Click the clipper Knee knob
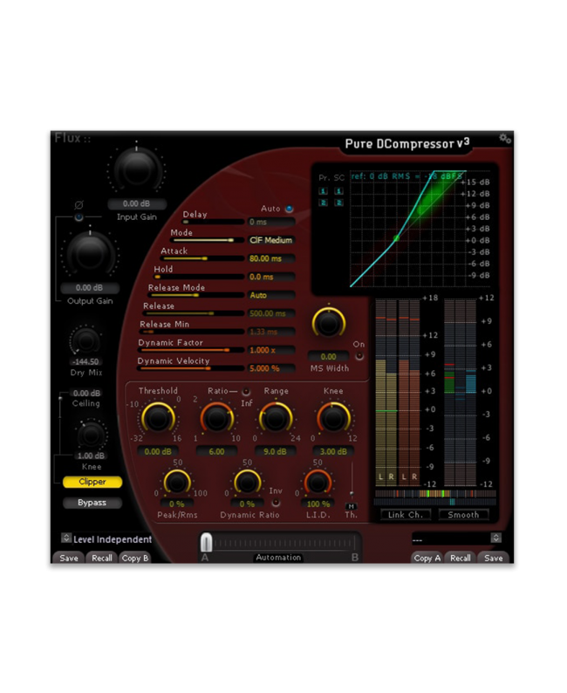The width and height of the screenshot is (567, 693). point(91,436)
